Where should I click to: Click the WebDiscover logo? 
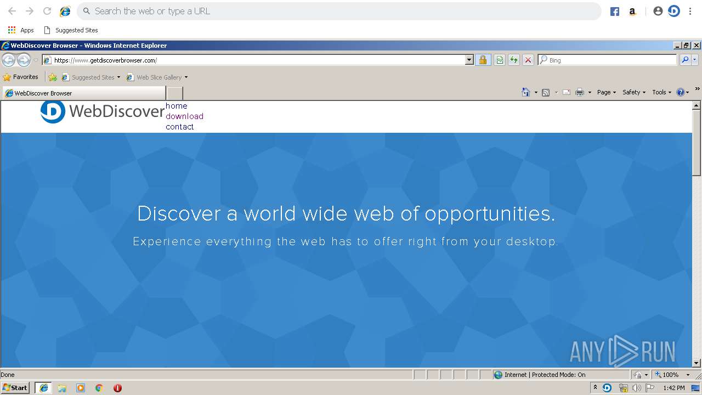click(x=102, y=111)
